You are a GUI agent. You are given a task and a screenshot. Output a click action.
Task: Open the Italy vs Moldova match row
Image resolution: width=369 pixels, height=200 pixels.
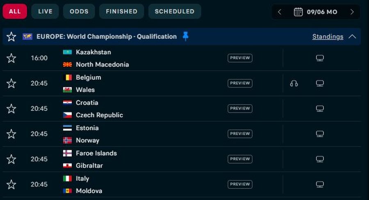(x=182, y=184)
